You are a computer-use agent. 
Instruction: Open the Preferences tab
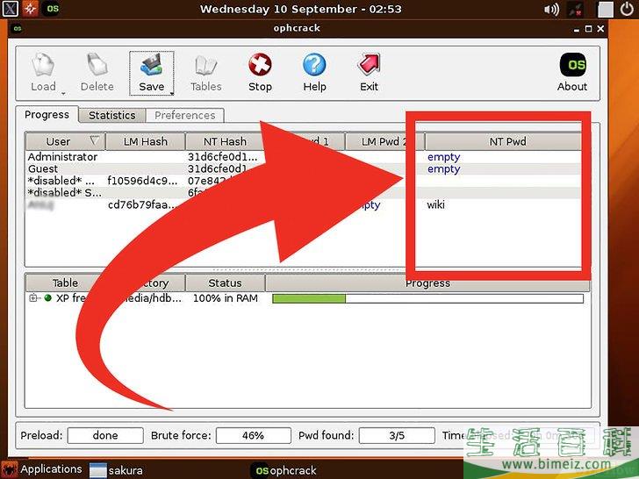pyautogui.click(x=184, y=115)
